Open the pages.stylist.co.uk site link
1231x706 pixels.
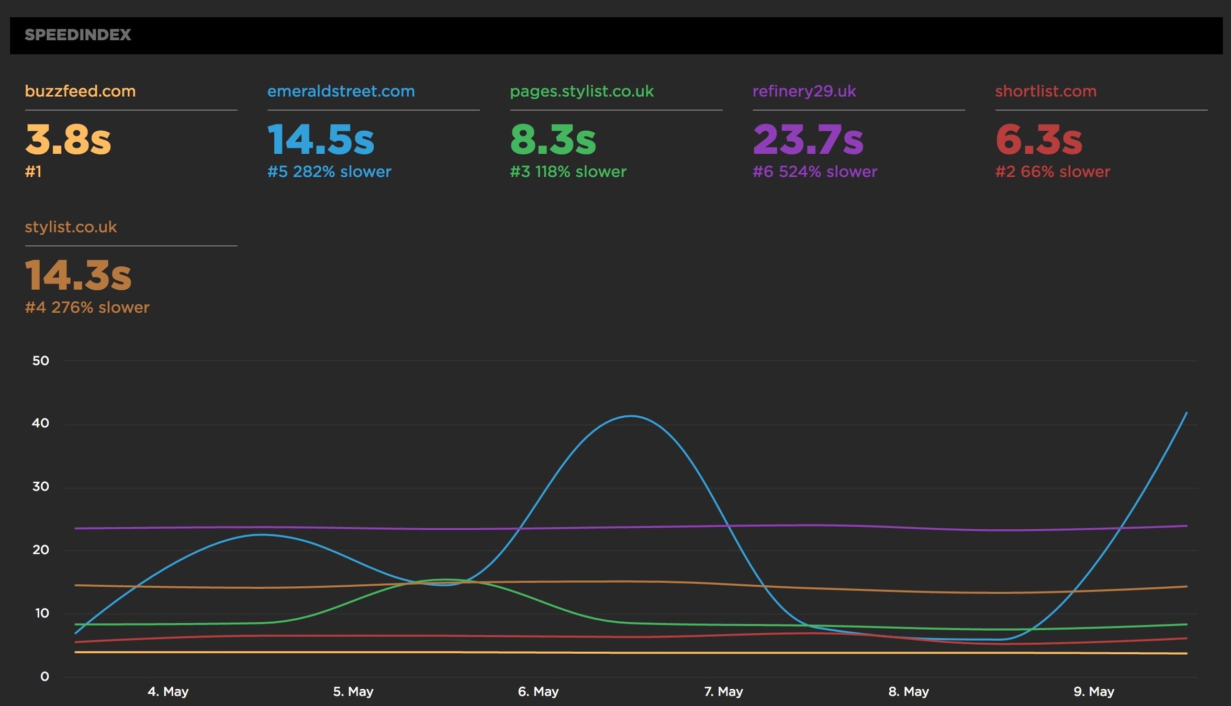[x=581, y=91]
